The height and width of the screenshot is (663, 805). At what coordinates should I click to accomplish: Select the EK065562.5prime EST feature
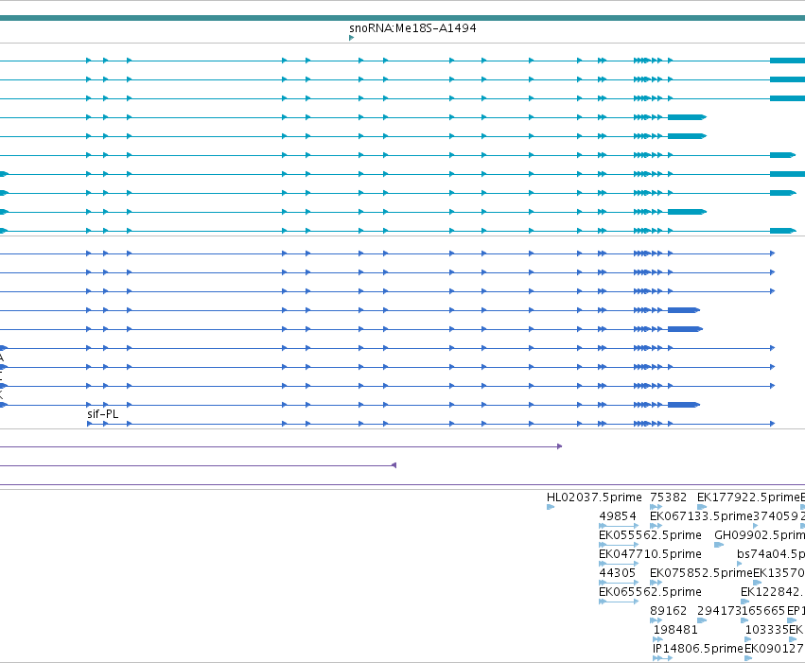click(x=619, y=602)
